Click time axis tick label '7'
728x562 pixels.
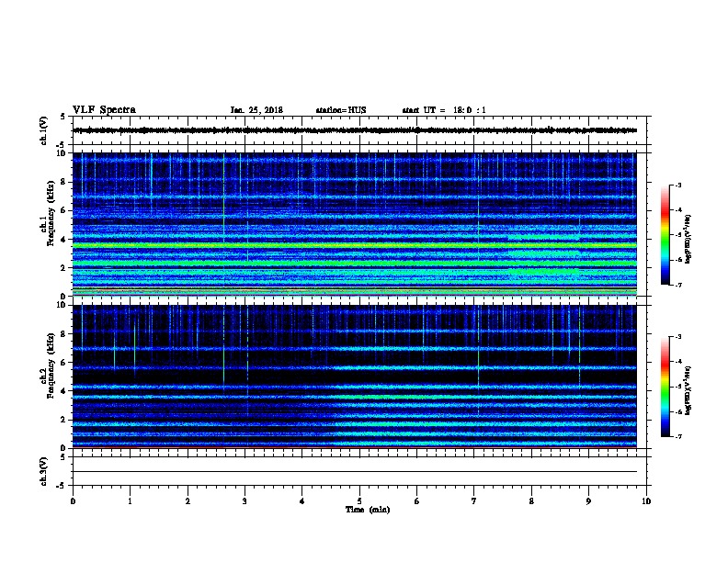[473, 500]
